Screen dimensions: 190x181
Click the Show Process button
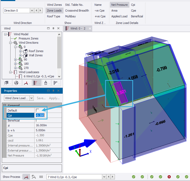[x=11, y=177]
